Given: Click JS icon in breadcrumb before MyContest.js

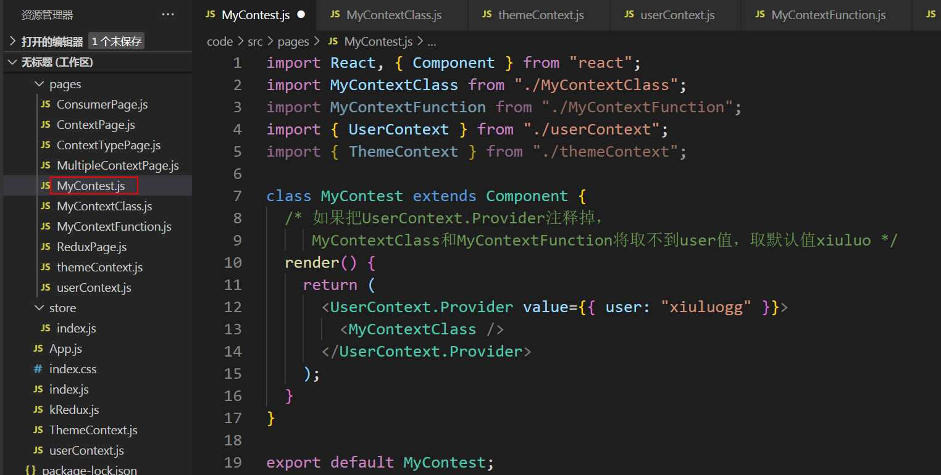Looking at the screenshot, I should tap(333, 42).
